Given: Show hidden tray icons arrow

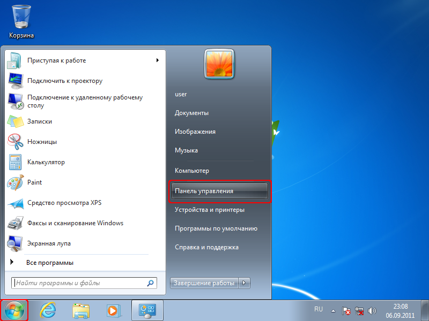Looking at the screenshot, I should [x=333, y=311].
